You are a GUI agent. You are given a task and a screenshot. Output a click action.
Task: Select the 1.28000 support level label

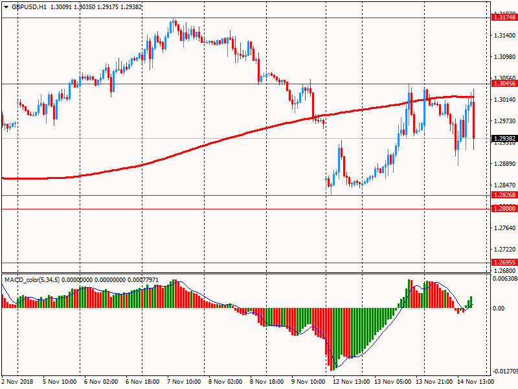(504, 208)
